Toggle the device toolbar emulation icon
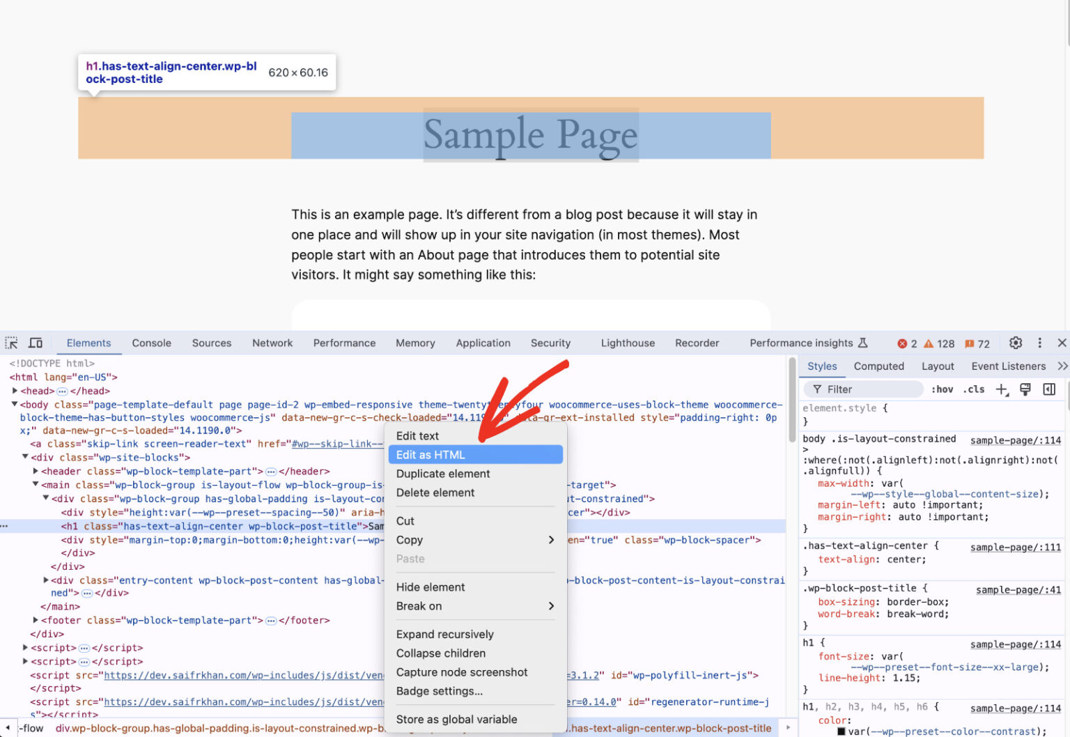1070x737 pixels. coord(36,343)
